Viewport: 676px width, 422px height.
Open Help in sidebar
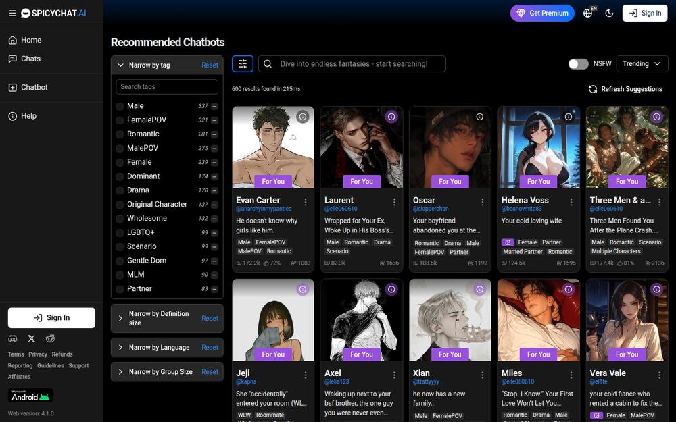[22, 116]
